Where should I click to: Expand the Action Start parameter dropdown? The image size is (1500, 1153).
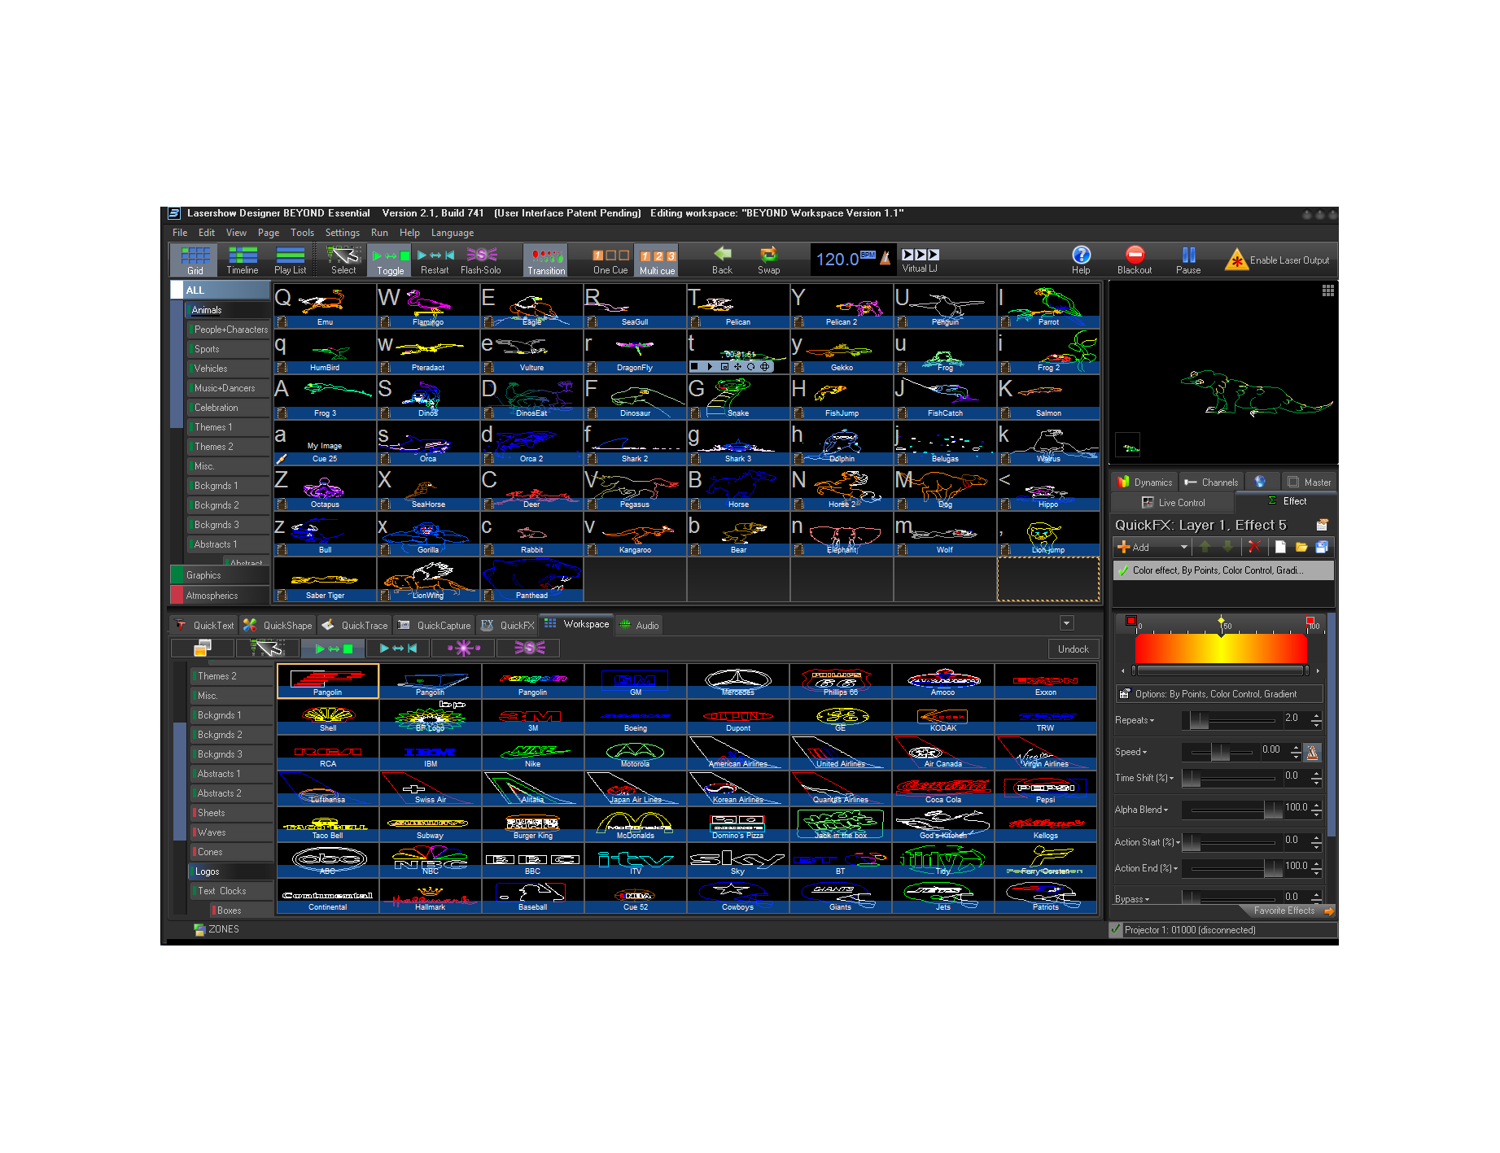tap(1148, 842)
